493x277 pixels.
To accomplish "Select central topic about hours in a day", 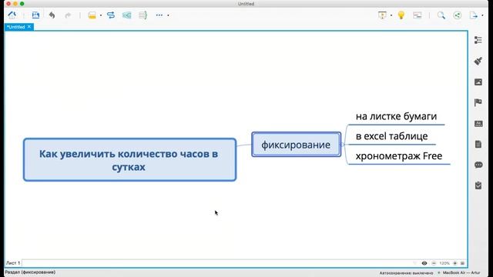I will pos(130,160).
